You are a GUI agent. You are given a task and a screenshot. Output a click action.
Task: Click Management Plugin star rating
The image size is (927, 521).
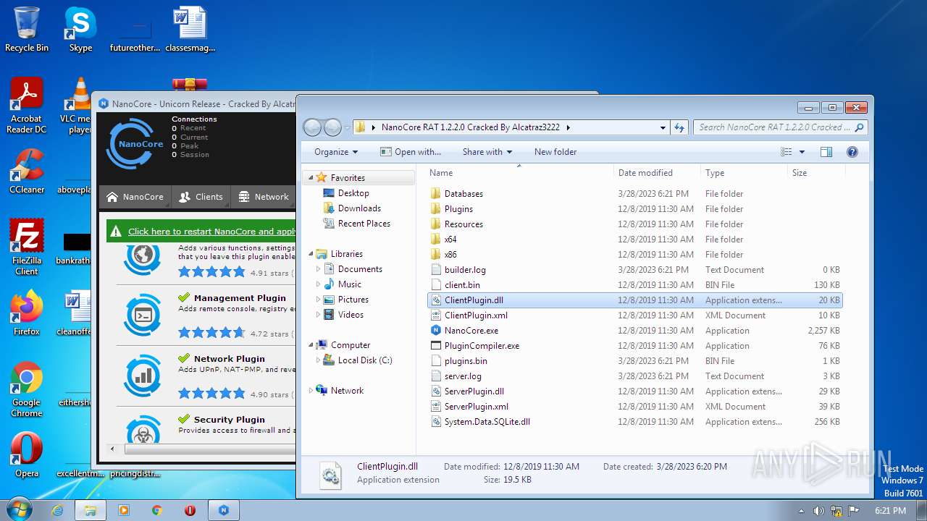(211, 333)
